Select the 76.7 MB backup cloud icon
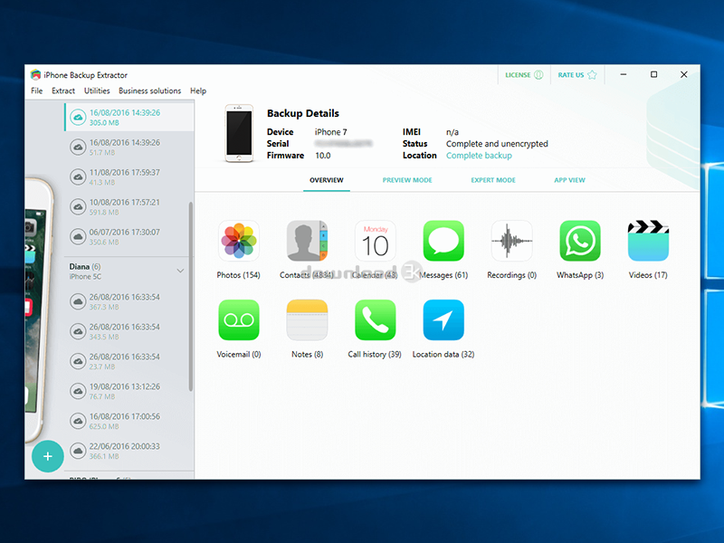The width and height of the screenshot is (724, 543). [x=78, y=391]
